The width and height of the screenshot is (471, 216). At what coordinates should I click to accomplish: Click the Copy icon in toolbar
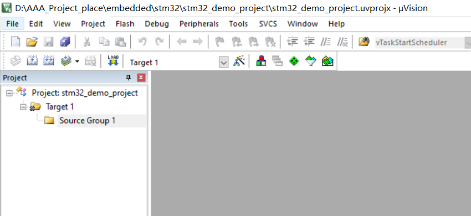(x=104, y=42)
